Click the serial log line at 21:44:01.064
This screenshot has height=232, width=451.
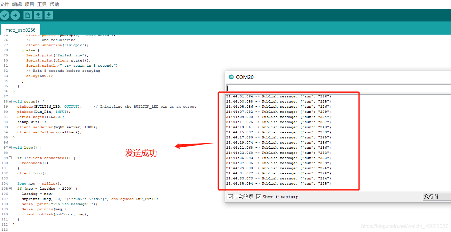point(279,96)
